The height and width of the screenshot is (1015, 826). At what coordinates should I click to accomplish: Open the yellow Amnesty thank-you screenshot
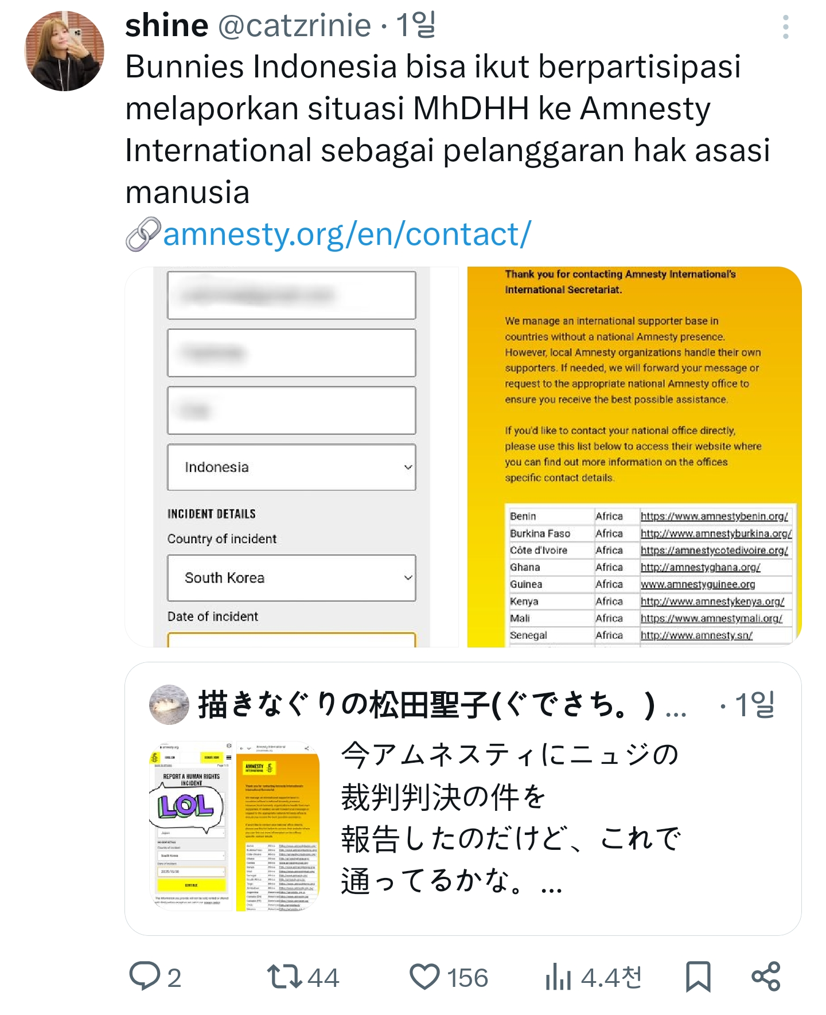point(634,457)
